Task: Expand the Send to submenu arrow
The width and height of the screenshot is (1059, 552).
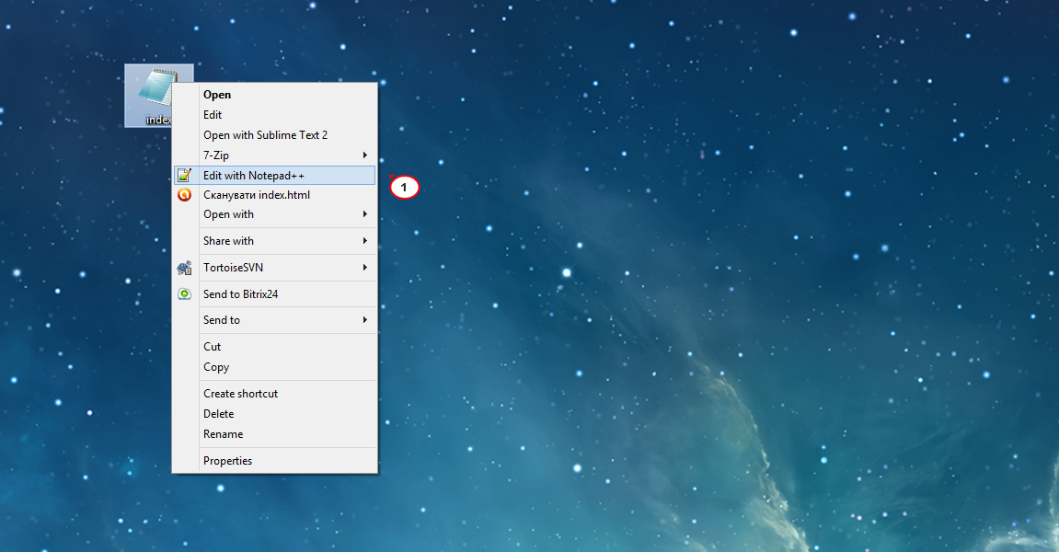Action: pyautogui.click(x=365, y=320)
